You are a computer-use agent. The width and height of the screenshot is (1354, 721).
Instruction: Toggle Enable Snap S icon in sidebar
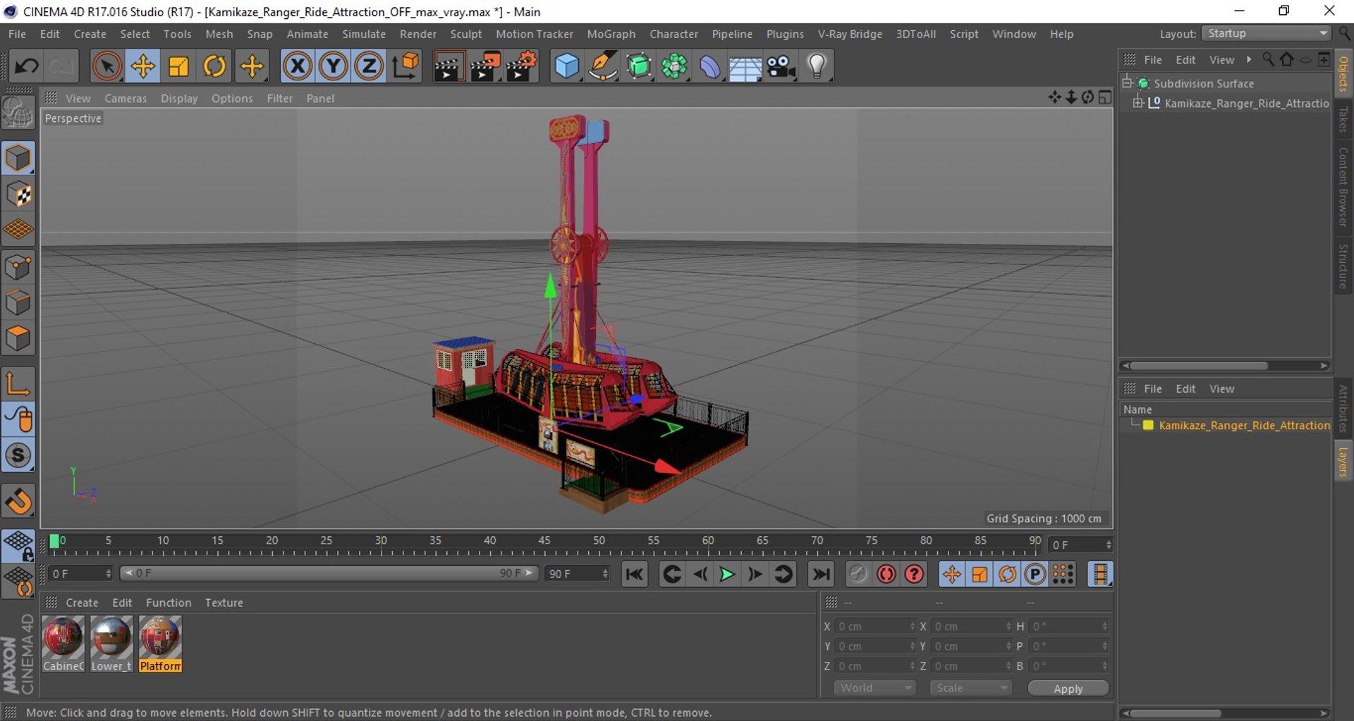[18, 455]
